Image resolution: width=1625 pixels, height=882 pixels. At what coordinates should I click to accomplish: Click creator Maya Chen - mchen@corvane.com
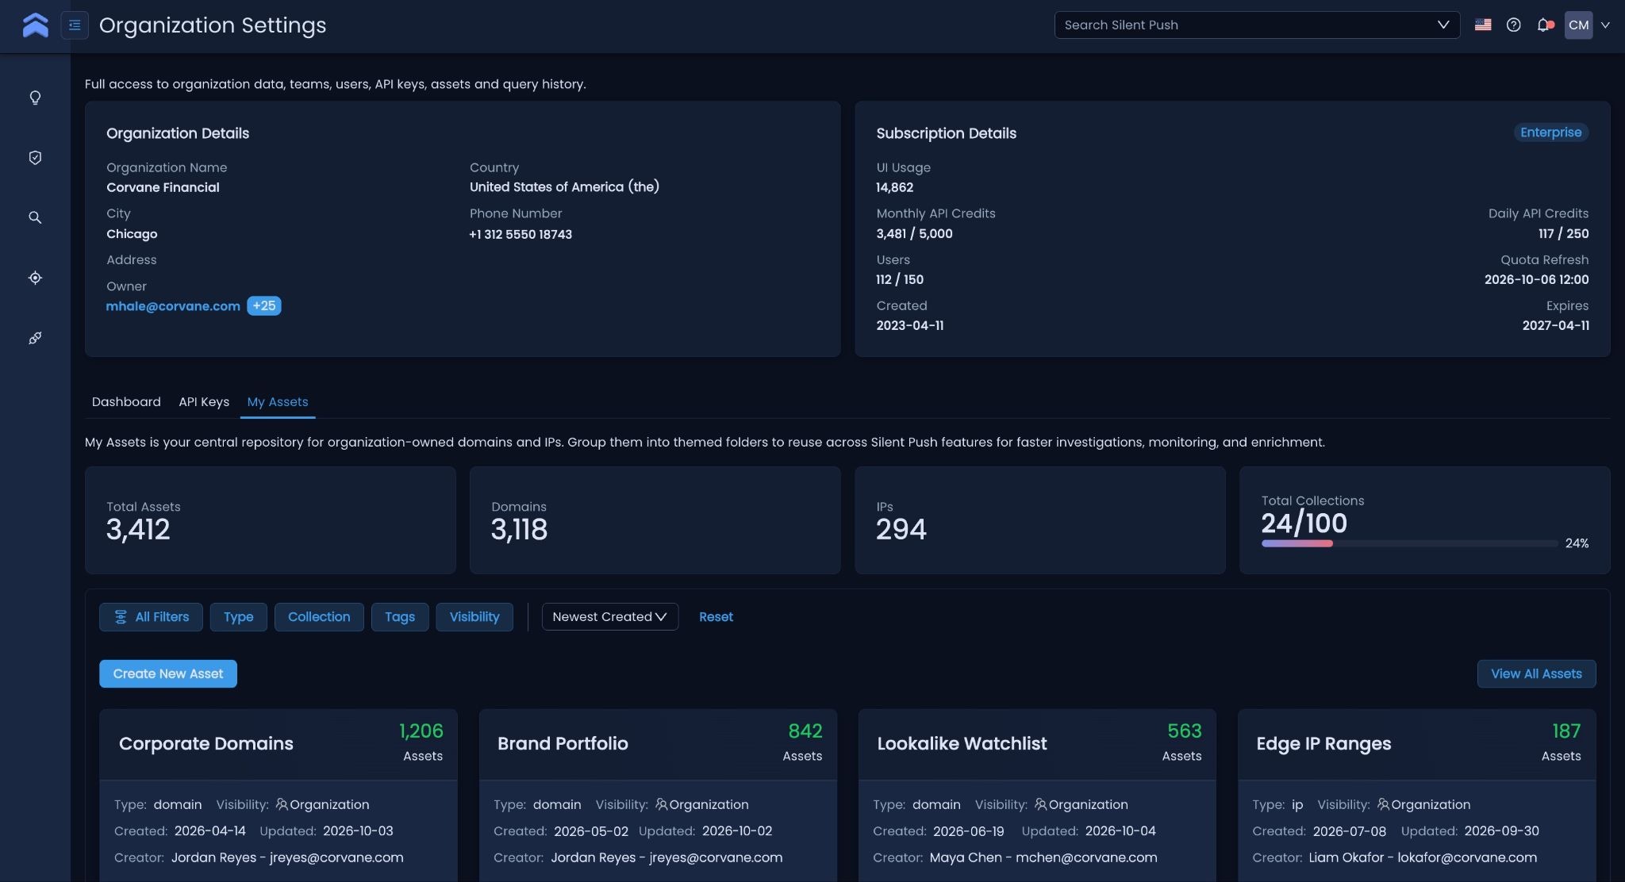point(1043,857)
